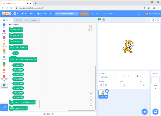Screen dimensions: 161x116
Task: Select the ML2Scratch category
Action: pyautogui.click(x=4, y=86)
